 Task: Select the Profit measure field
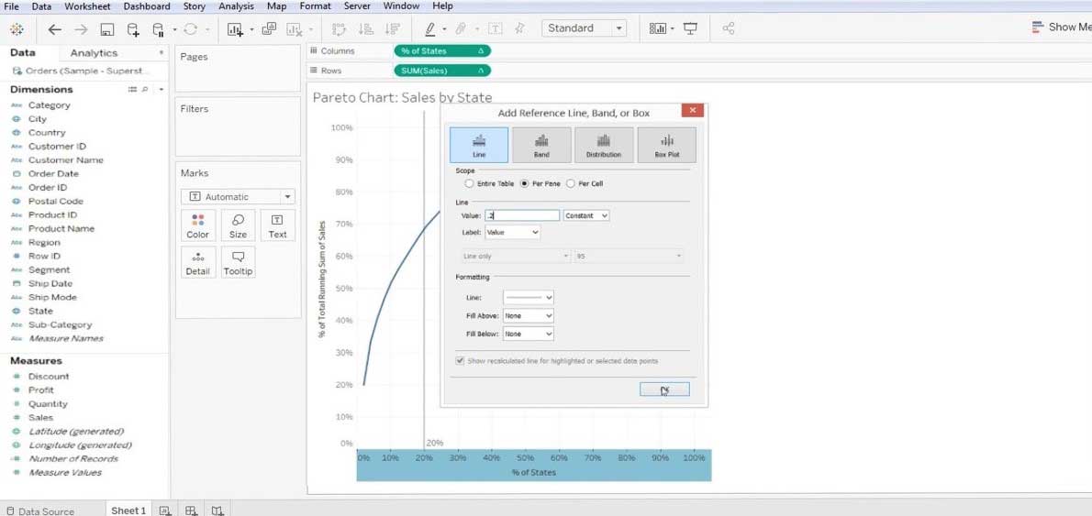41,390
